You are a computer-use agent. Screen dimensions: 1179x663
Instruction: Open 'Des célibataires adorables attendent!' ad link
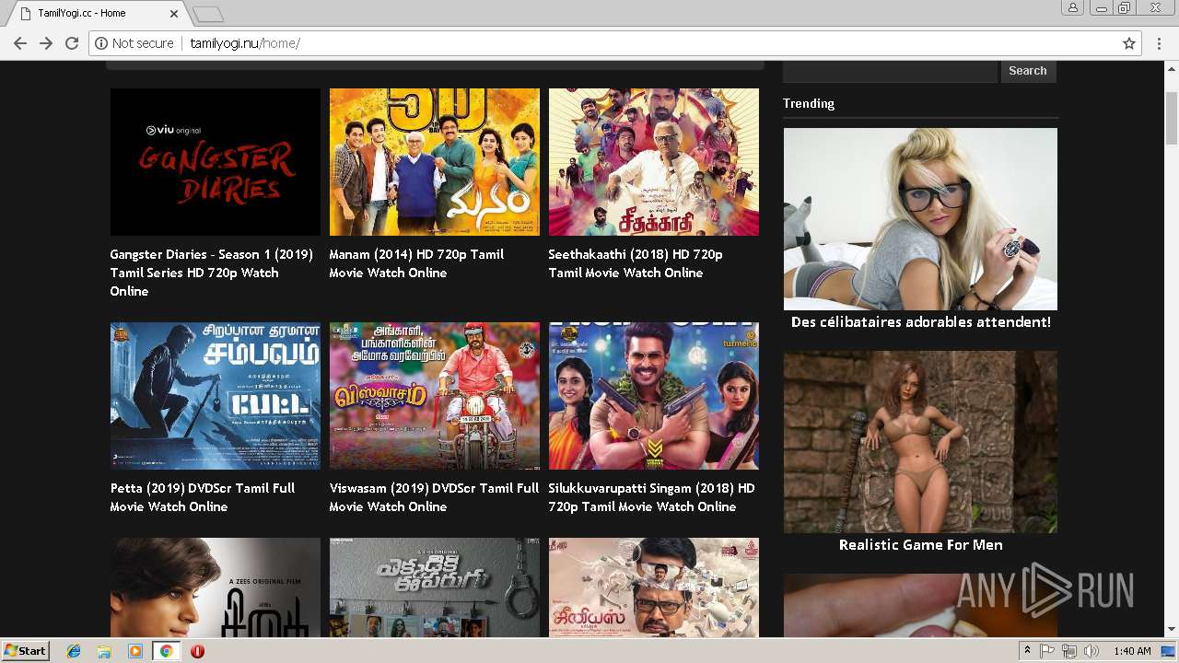(920, 322)
